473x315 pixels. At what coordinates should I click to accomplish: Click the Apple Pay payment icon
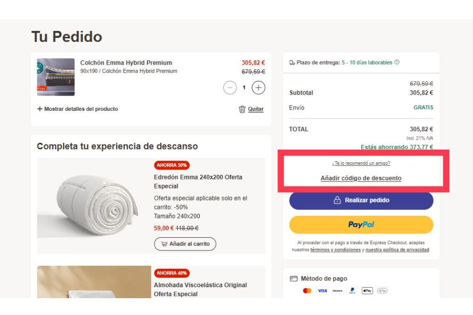367,291
